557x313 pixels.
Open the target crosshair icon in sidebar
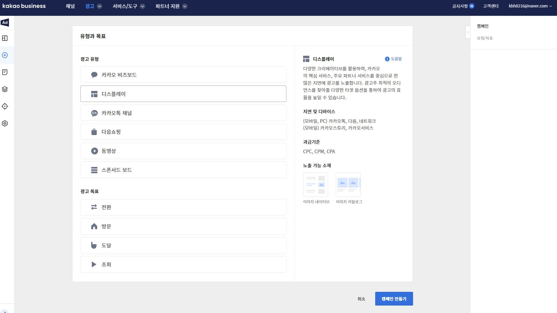[5, 106]
